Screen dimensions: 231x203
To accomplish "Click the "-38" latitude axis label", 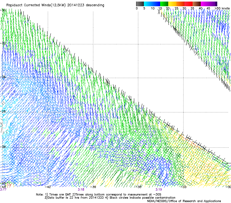I will point(3,147).
